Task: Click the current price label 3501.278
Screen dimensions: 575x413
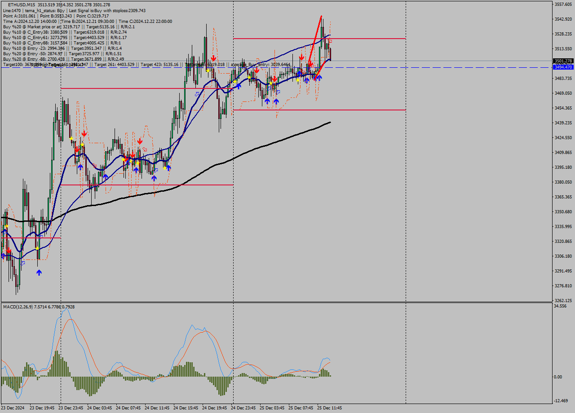Action: tap(563, 61)
